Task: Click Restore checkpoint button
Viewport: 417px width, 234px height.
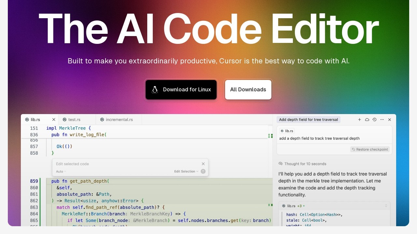Action: coord(370,149)
